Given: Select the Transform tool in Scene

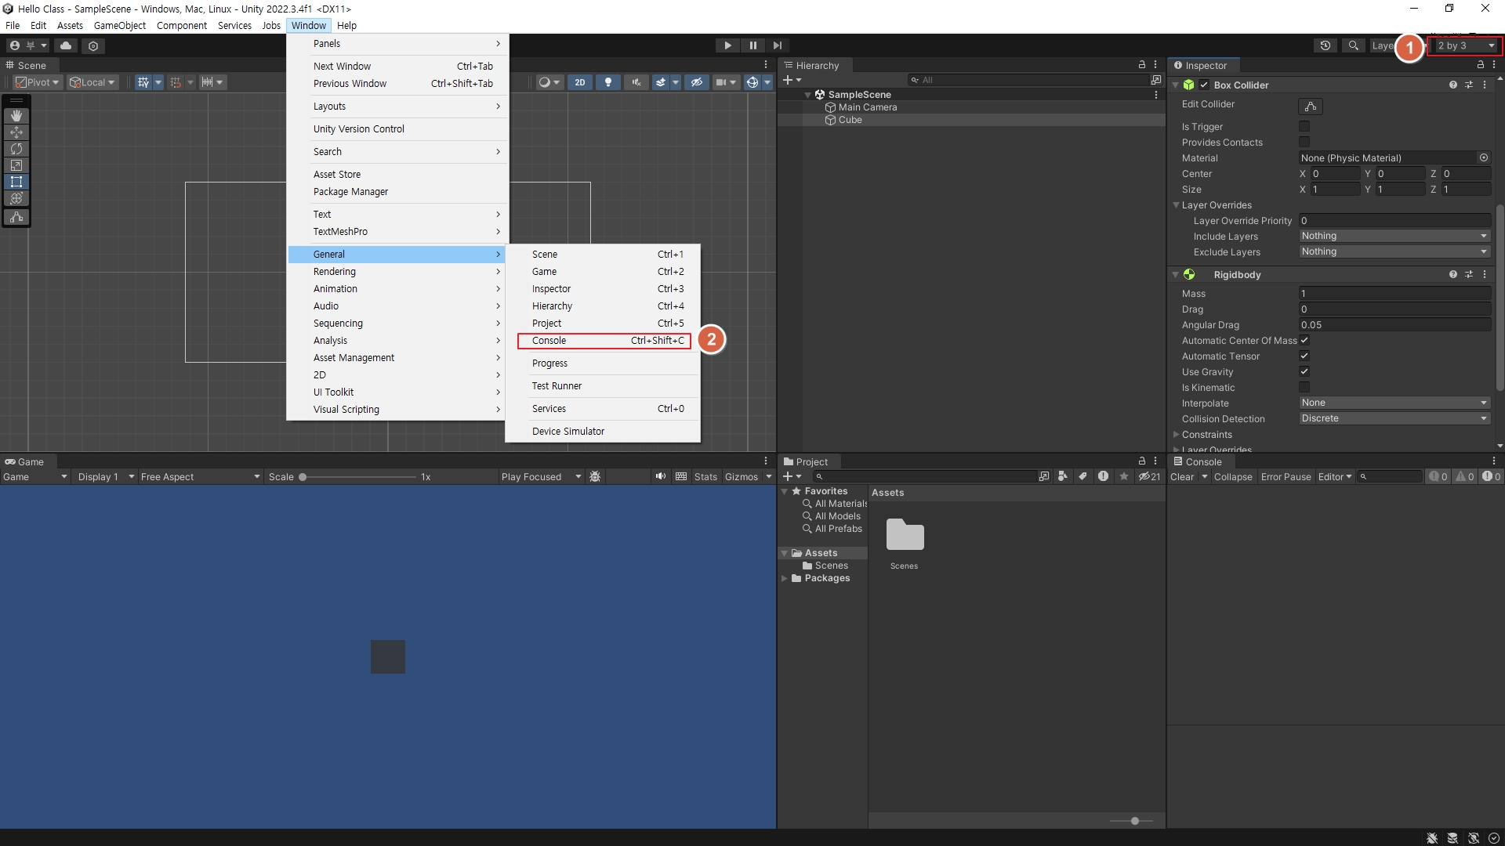Looking at the screenshot, I should (16, 198).
